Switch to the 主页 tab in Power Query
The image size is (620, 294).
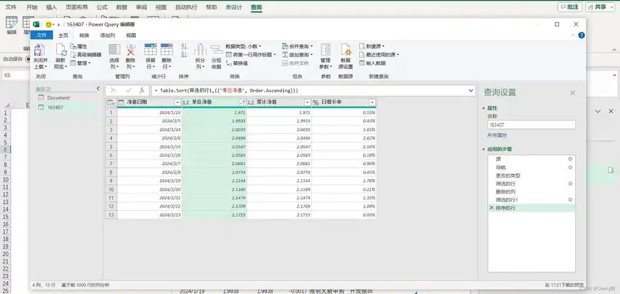point(63,35)
